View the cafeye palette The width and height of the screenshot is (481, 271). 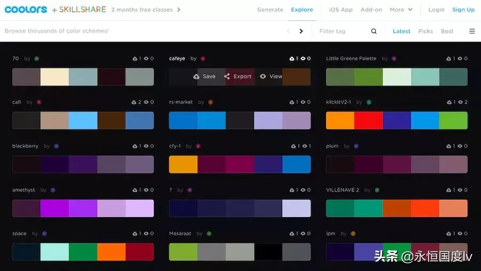pos(271,76)
